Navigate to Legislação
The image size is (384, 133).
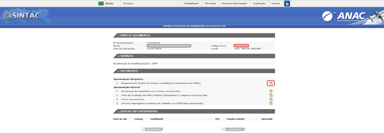[x=259, y=4]
